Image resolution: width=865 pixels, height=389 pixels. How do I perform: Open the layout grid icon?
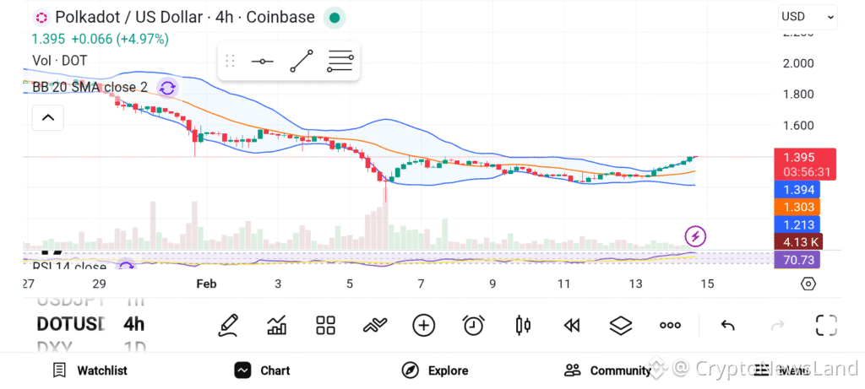tap(325, 325)
